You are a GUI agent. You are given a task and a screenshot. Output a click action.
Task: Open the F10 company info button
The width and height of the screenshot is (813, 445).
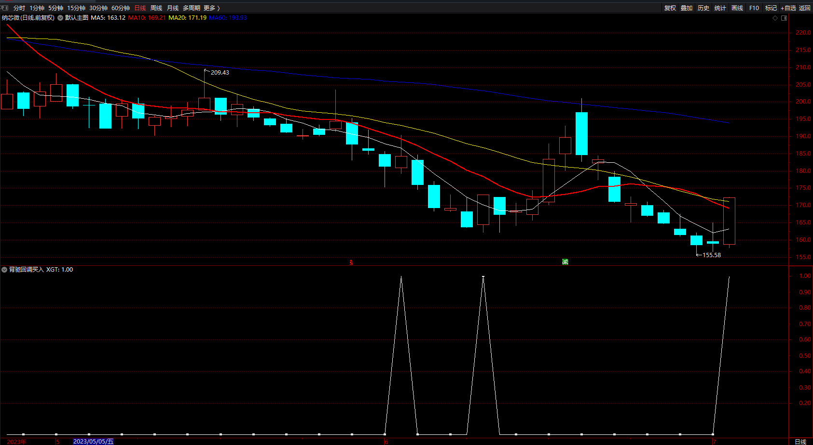(754, 8)
